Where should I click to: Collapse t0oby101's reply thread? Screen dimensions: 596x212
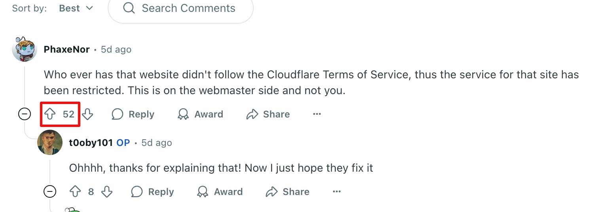[x=50, y=192]
